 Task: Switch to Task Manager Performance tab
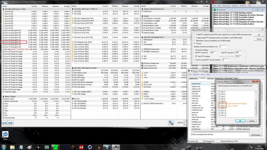click(x=219, y=78)
